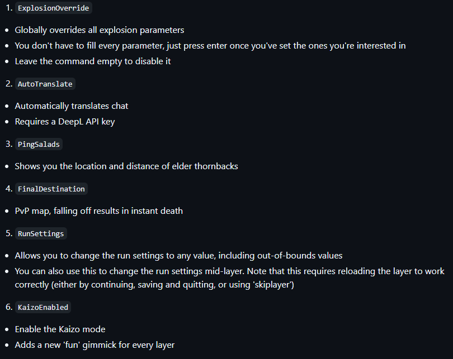Click the FinalDestination code label
453x359 pixels.
click(x=51, y=189)
